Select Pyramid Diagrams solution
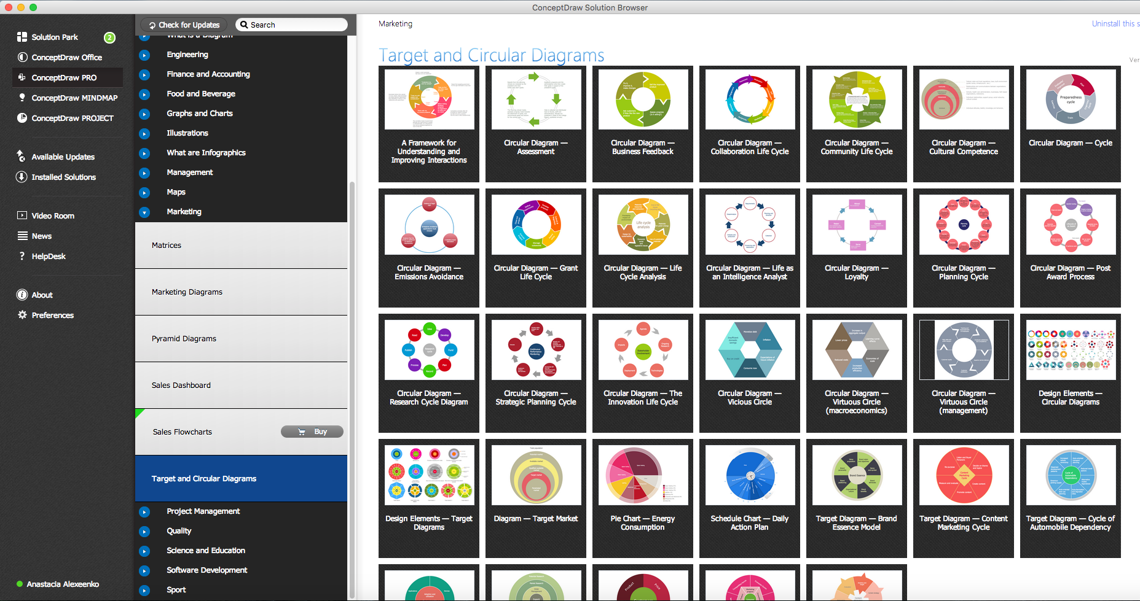 point(241,338)
